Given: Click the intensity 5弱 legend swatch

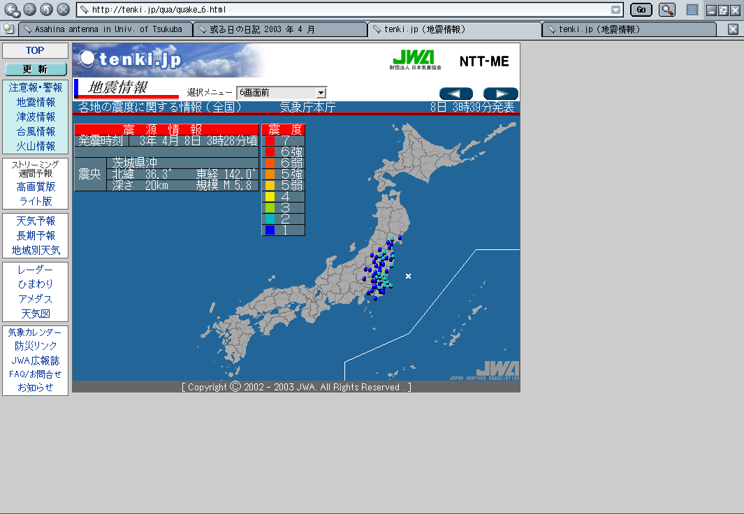Looking at the screenshot, I should pos(270,185).
